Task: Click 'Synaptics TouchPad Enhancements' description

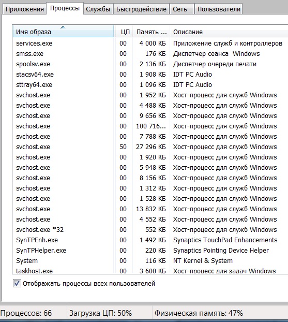Action: pyautogui.click(x=225, y=240)
